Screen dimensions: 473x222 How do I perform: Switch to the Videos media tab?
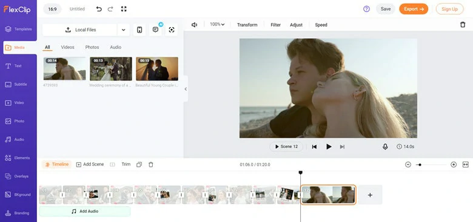pos(67,47)
